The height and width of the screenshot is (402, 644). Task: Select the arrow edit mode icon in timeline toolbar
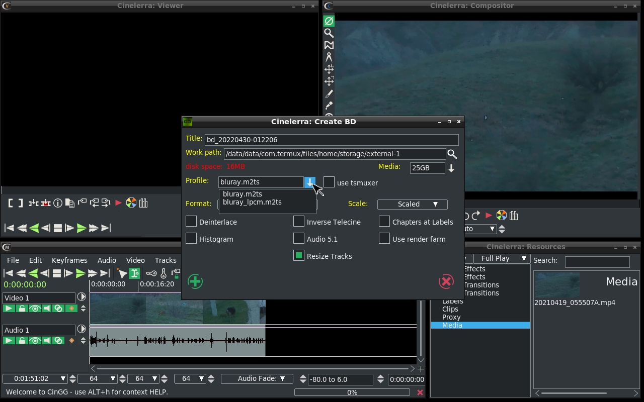tap(122, 273)
